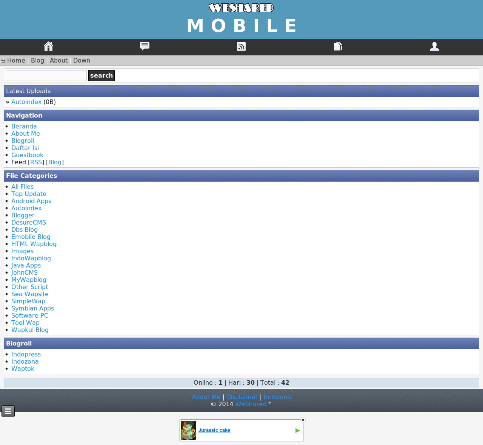Go to About in the breadcrumb menu
The width and height of the screenshot is (483, 445).
point(58,61)
